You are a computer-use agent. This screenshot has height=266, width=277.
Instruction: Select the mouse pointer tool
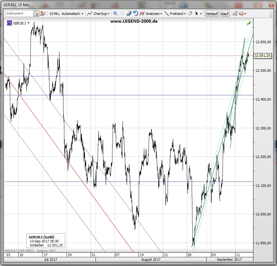tap(197, 14)
